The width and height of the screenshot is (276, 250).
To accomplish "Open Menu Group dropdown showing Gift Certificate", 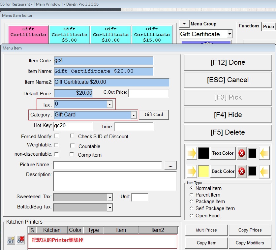I will [230, 34].
